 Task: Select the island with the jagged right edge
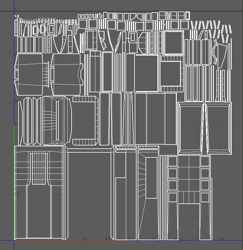[x=66, y=74]
